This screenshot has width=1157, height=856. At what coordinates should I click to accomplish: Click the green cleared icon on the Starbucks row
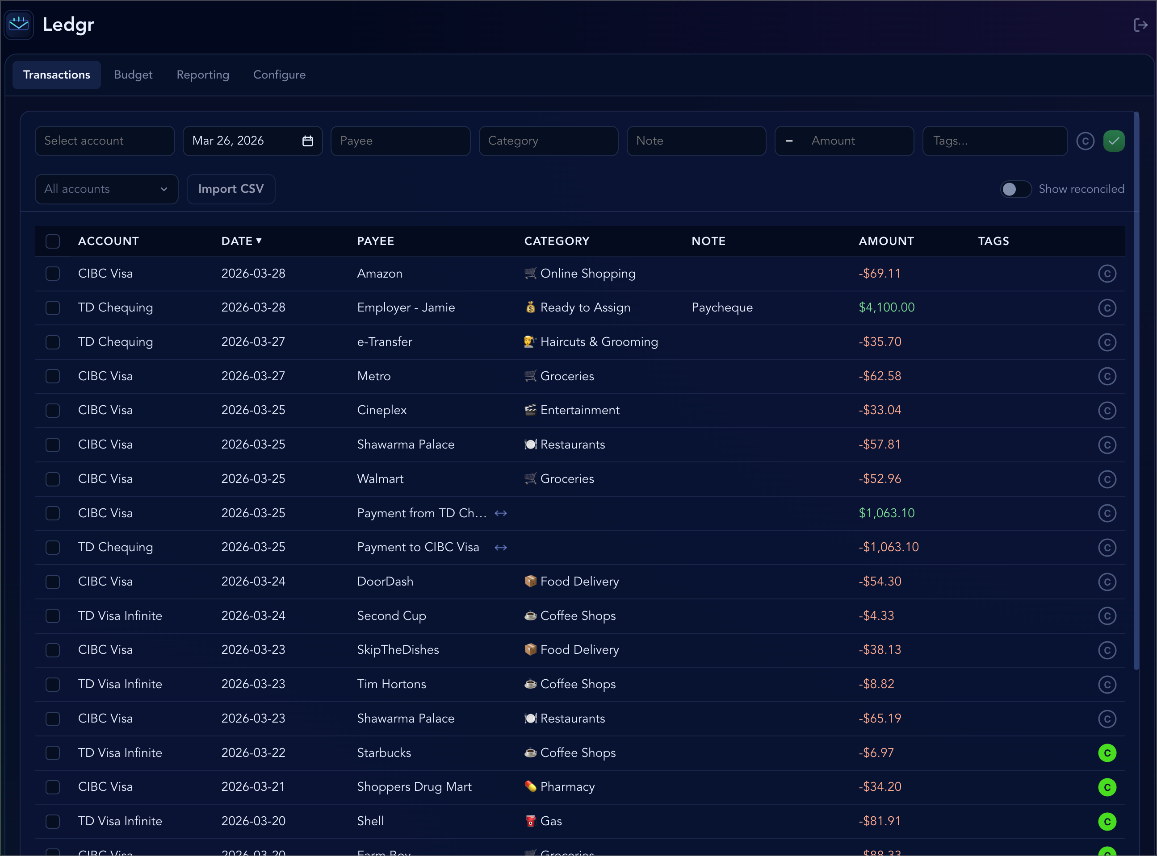(x=1108, y=752)
